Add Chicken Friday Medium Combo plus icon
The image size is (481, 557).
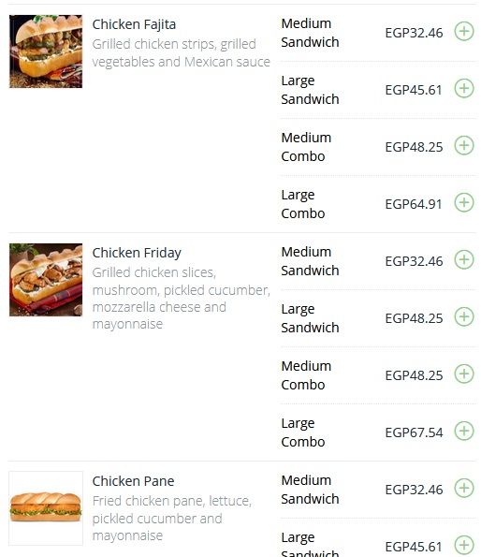click(464, 374)
